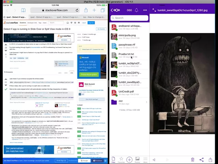Go back in Safari with back arrow
This screenshot has height=164, width=218.
click(x=7, y=10)
